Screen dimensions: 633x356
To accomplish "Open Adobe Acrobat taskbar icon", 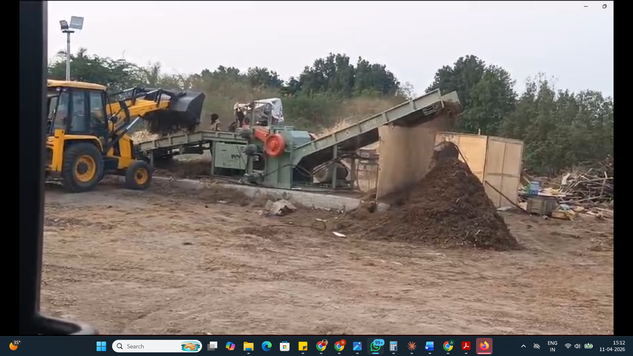I will pos(466,346).
